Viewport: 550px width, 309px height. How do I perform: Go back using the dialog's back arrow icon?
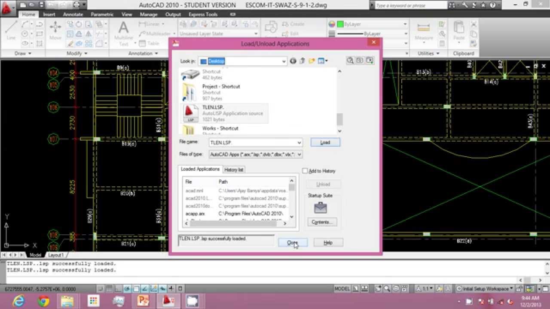point(293,61)
